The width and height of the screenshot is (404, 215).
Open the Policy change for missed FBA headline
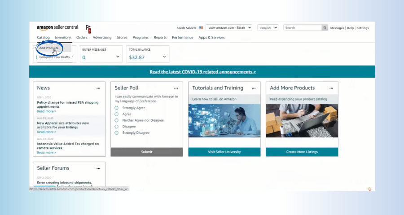68,105
